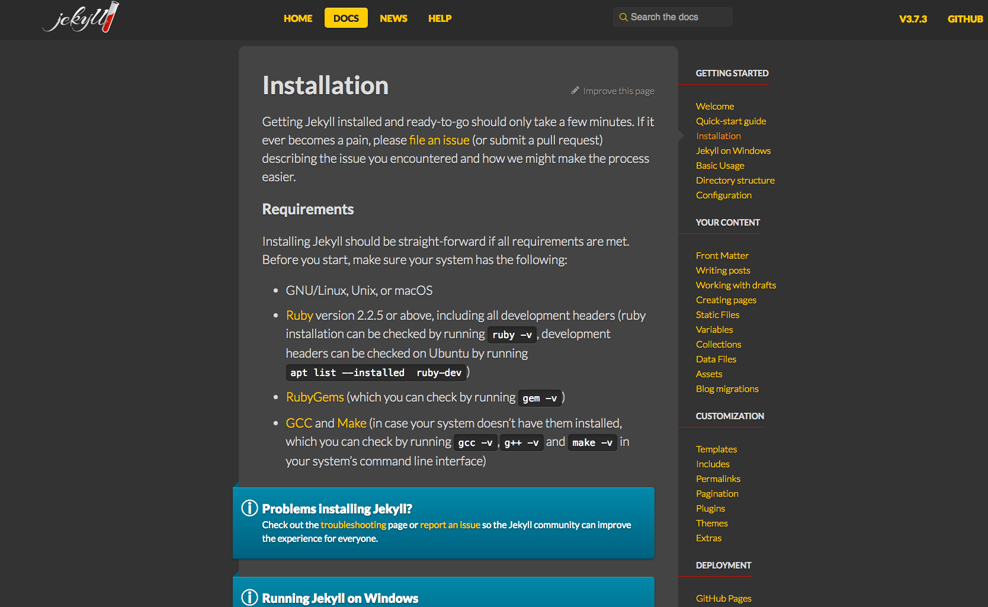
Task: Open Front Matter docs page
Action: click(x=722, y=256)
